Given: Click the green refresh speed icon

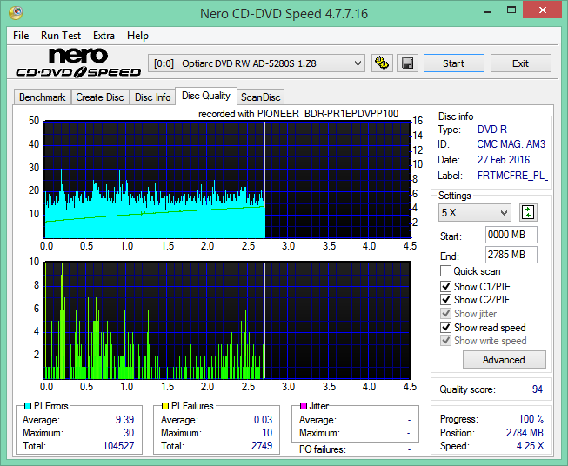Looking at the screenshot, I should 528,212.
